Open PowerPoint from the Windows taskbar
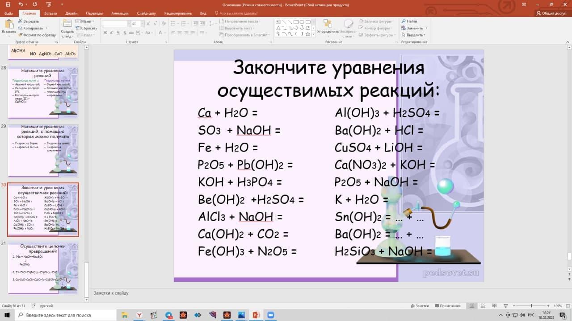This screenshot has height=321, width=572. (x=256, y=315)
